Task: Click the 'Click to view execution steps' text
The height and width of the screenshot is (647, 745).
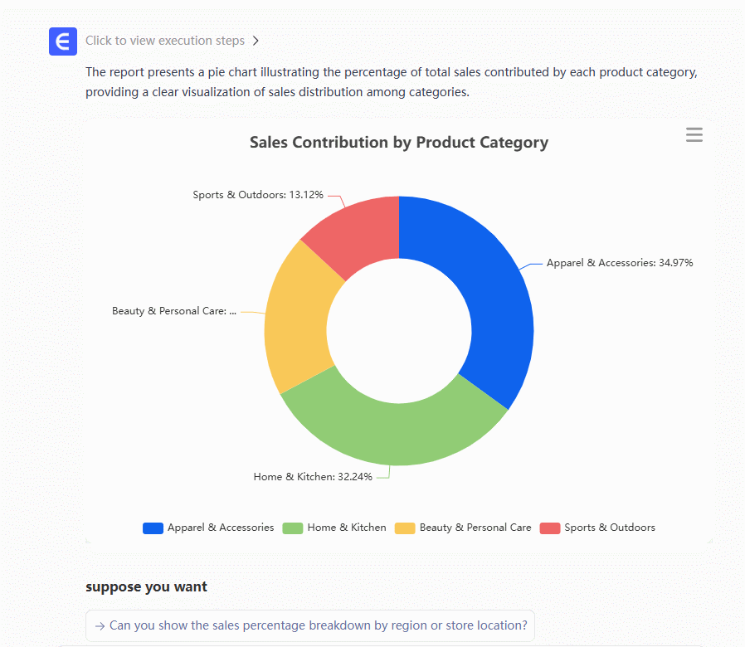Action: coord(165,41)
